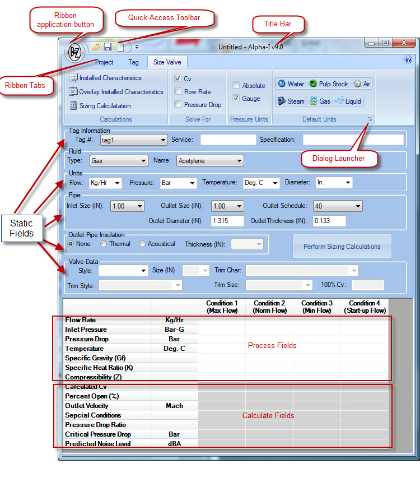Open the Default Units dialog launcher

pos(370,119)
